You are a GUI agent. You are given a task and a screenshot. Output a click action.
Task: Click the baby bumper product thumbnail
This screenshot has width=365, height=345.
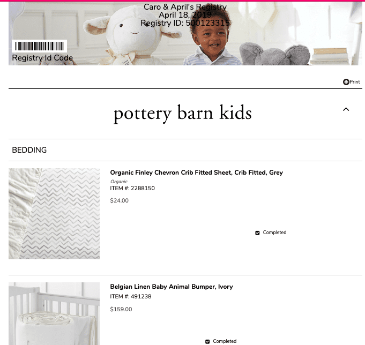pos(54,313)
